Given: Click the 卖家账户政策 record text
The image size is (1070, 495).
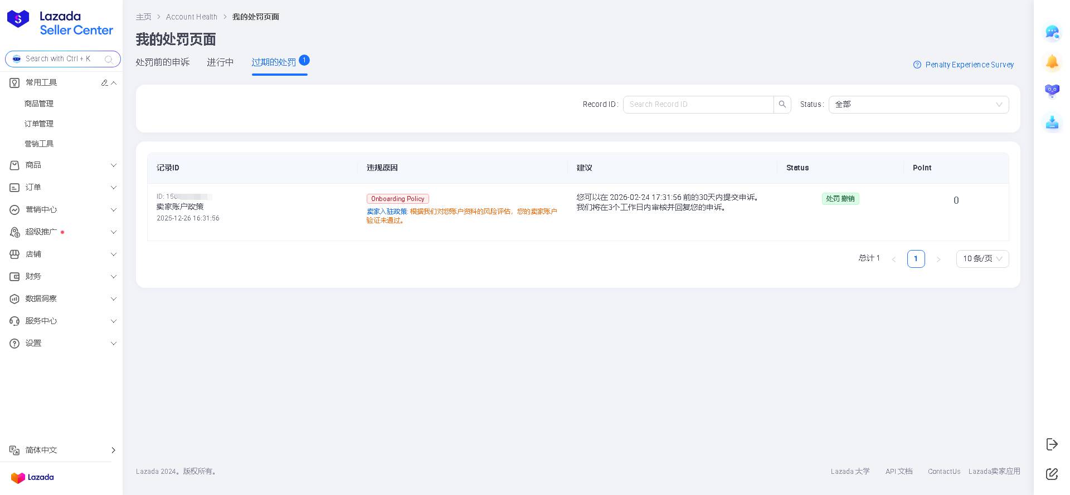Looking at the screenshot, I should pyautogui.click(x=180, y=207).
